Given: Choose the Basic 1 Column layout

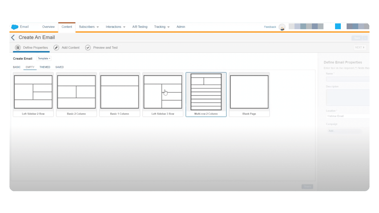Looking at the screenshot, I should point(119,94).
